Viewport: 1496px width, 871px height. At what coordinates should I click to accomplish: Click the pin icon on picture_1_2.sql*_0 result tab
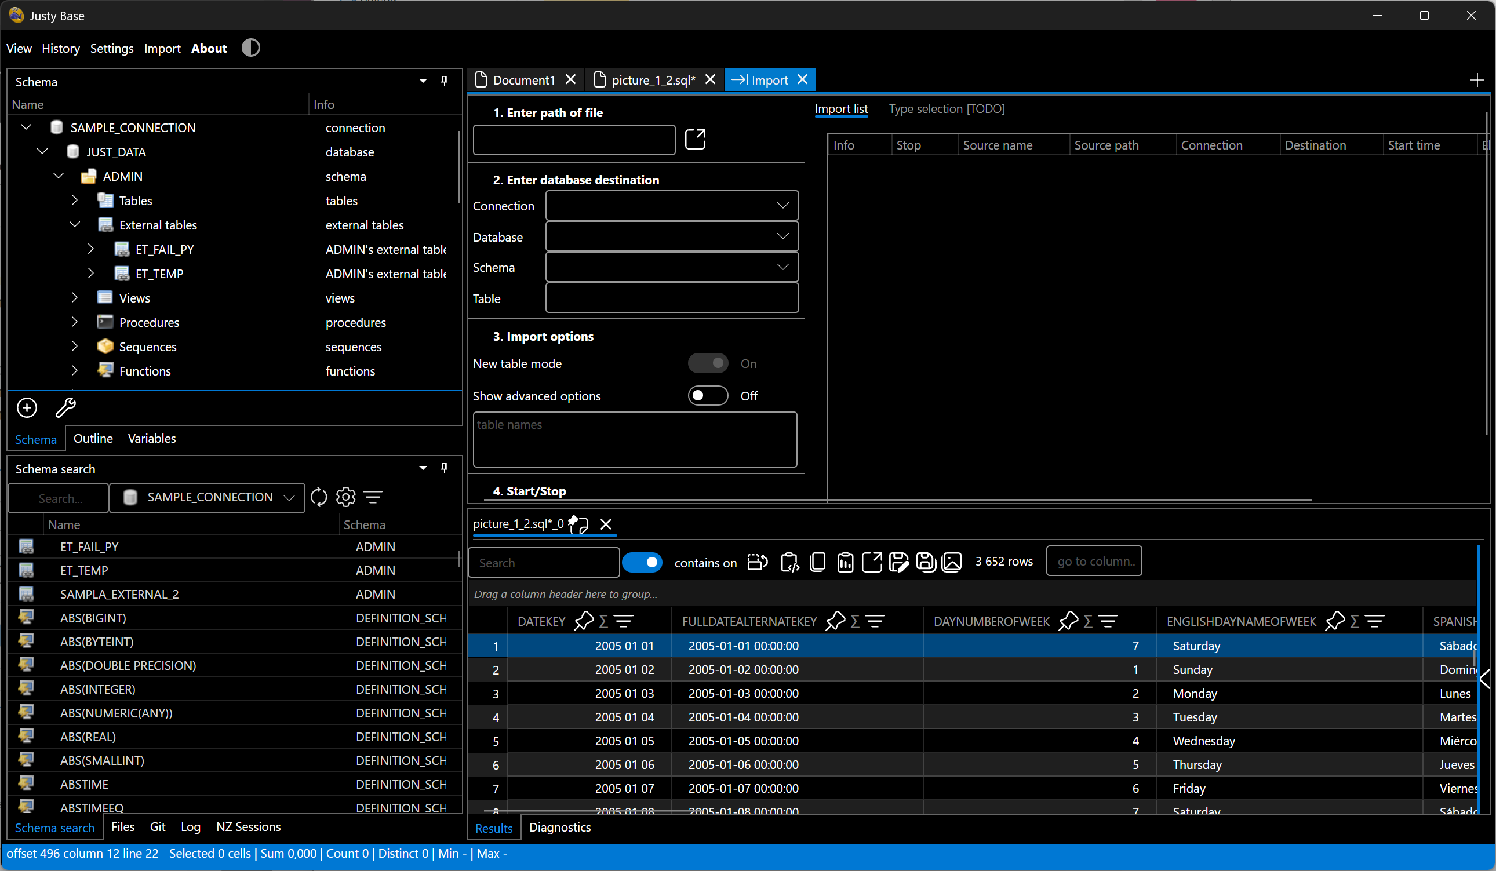(578, 524)
